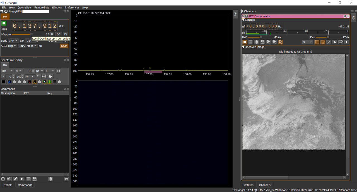Viewport: 357px width, 192px height.
Task: Zoom out on received image
Action: [274, 42]
